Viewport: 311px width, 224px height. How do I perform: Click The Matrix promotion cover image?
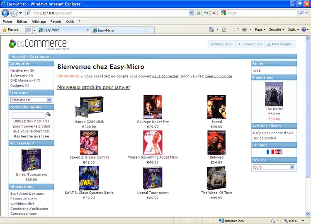click(274, 94)
